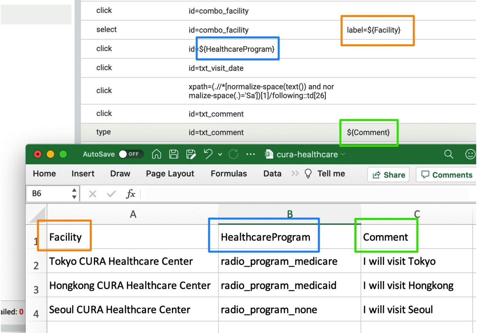
Task: Click the Save a Copy icon
Action: tap(190, 154)
